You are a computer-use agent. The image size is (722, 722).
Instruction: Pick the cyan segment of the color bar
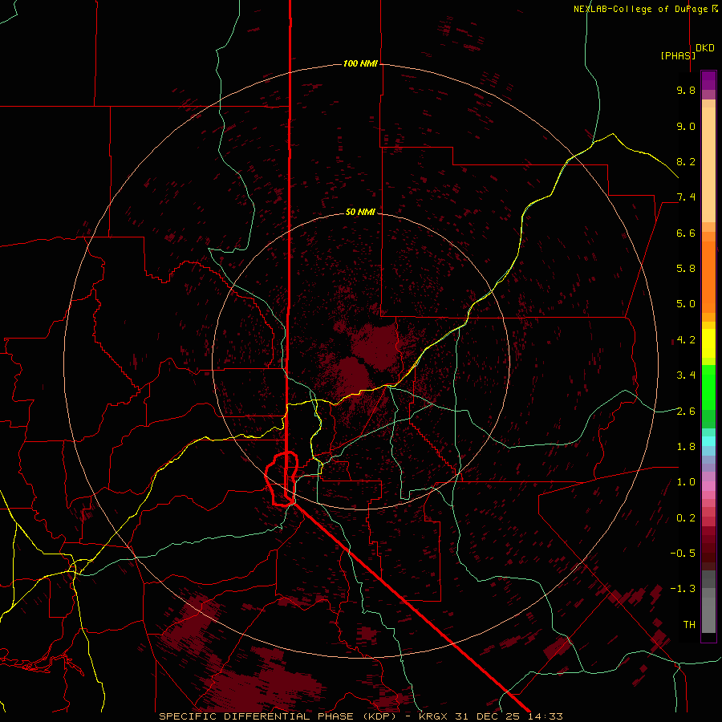[x=708, y=441]
